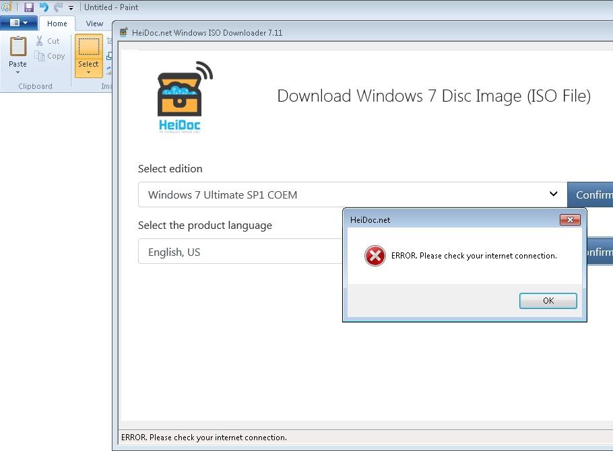
Task: Click Cut in the Clipboard group
Action: coord(48,41)
